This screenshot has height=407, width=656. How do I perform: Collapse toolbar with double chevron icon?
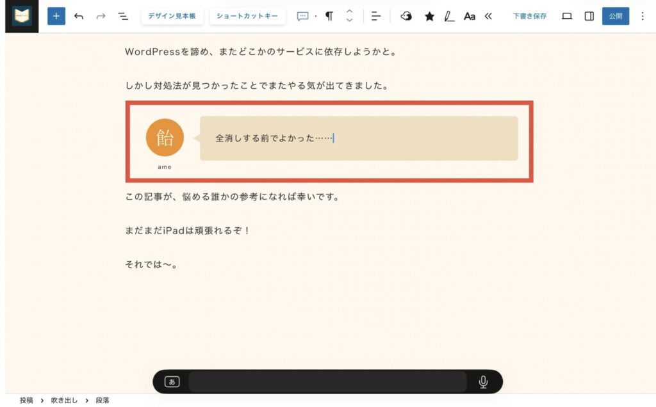pos(488,16)
